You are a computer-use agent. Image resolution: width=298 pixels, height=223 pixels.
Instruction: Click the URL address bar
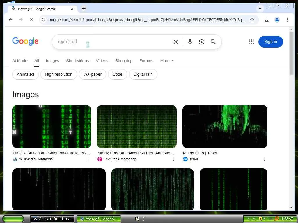tap(147, 20)
